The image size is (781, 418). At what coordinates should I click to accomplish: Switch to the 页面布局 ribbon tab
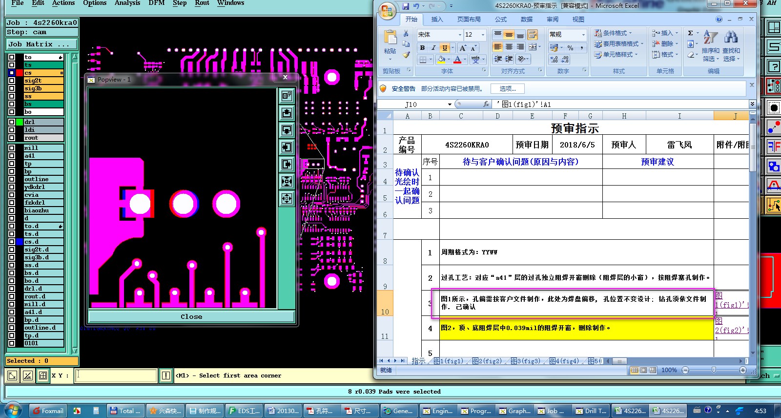469,20
